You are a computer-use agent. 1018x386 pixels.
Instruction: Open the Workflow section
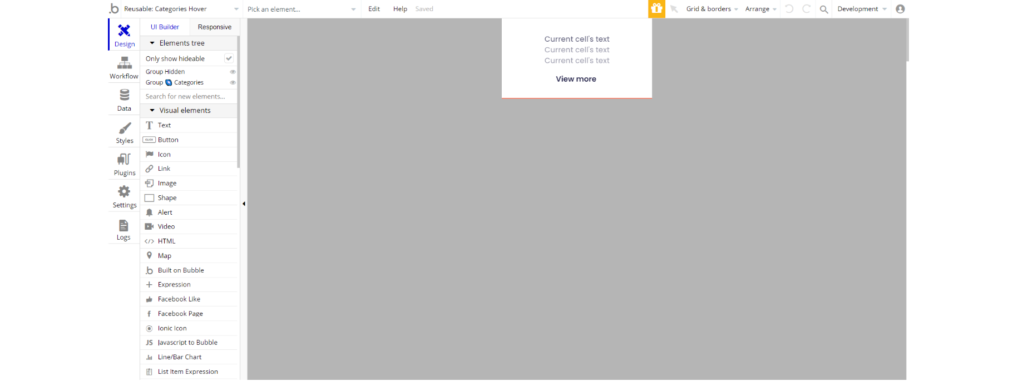click(124, 68)
